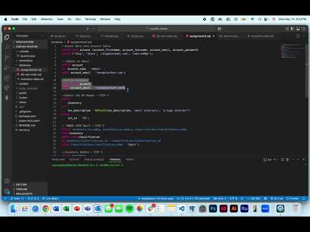Open the Selection menu
This screenshot has width=310, height=232.
(x=46, y=19)
